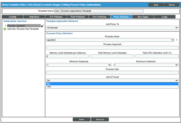This screenshot has width=181, height=123.
Task: Click Add New Process Sub-Template link
Action: tap(23, 29)
